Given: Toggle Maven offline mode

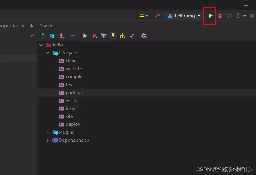Looking at the screenshot, I should point(104,36).
